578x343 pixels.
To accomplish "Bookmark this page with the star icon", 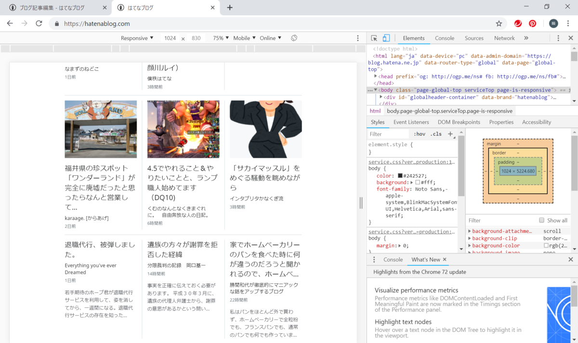I will pyautogui.click(x=499, y=24).
